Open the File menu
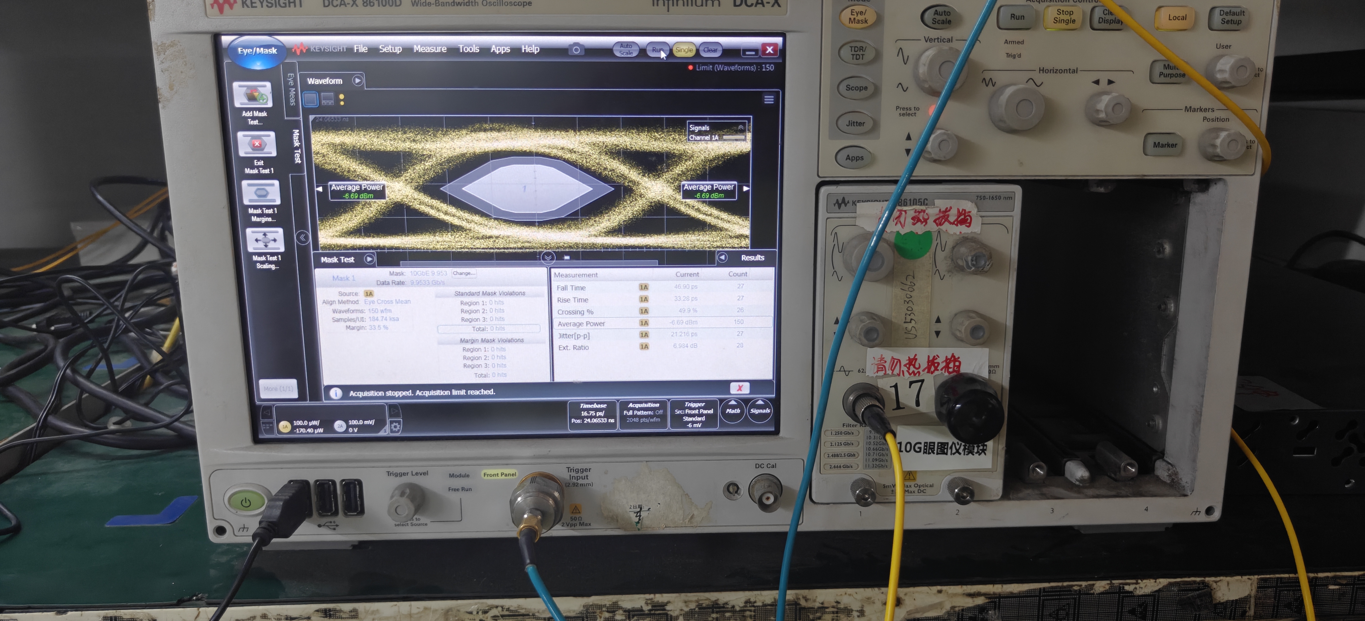Viewport: 1365px width, 621px height. [x=361, y=49]
